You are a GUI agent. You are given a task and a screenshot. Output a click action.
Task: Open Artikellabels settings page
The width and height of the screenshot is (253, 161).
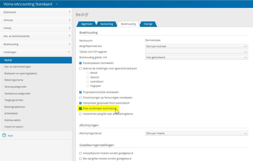[11, 113]
